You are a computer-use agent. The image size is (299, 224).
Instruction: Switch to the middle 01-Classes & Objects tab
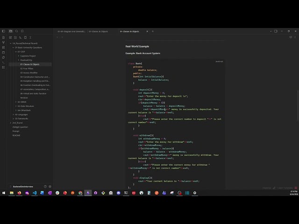tap(99, 31)
